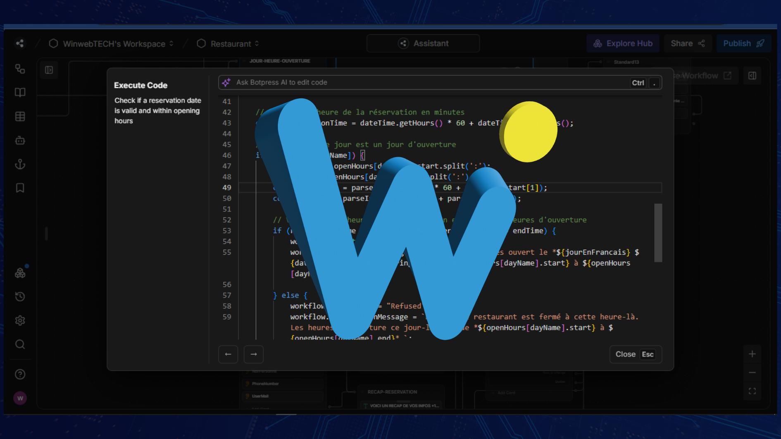Viewport: 781px width, 439px height.
Task: Click the Share button
Action: pos(688,43)
